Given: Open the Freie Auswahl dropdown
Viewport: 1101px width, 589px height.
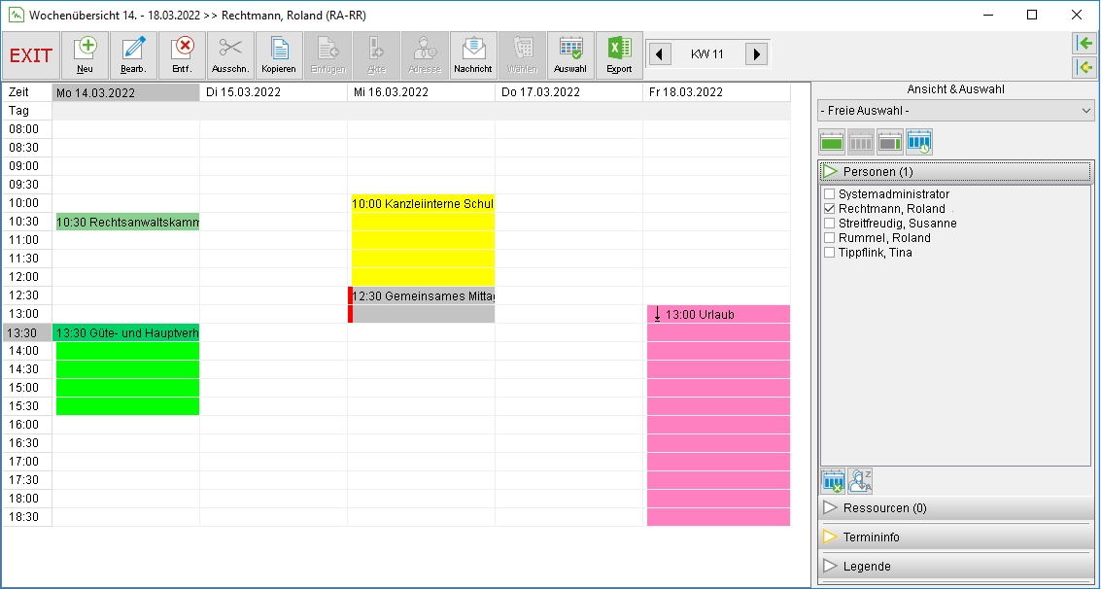Looking at the screenshot, I should point(955,110).
